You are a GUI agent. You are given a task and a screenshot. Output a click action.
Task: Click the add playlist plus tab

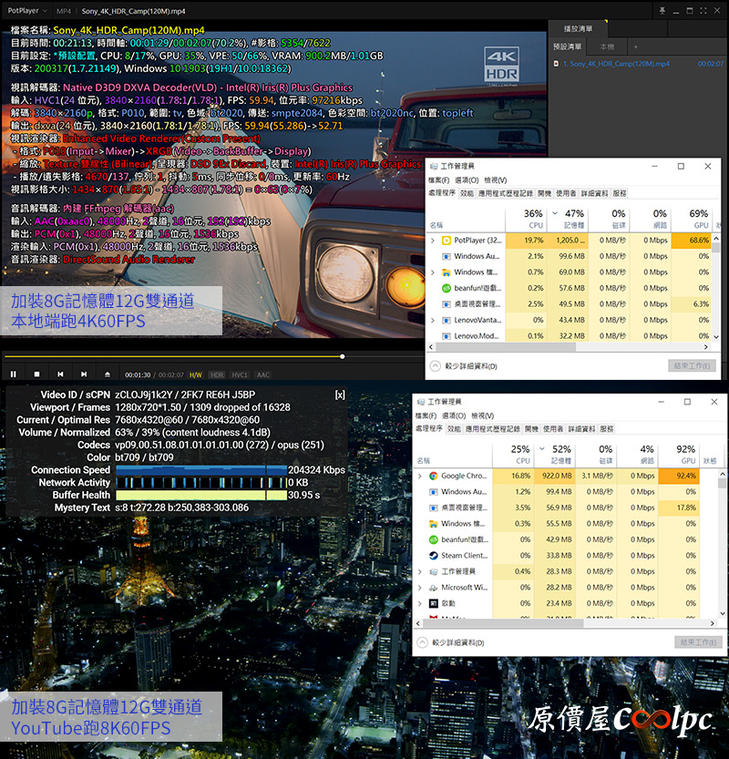point(635,46)
